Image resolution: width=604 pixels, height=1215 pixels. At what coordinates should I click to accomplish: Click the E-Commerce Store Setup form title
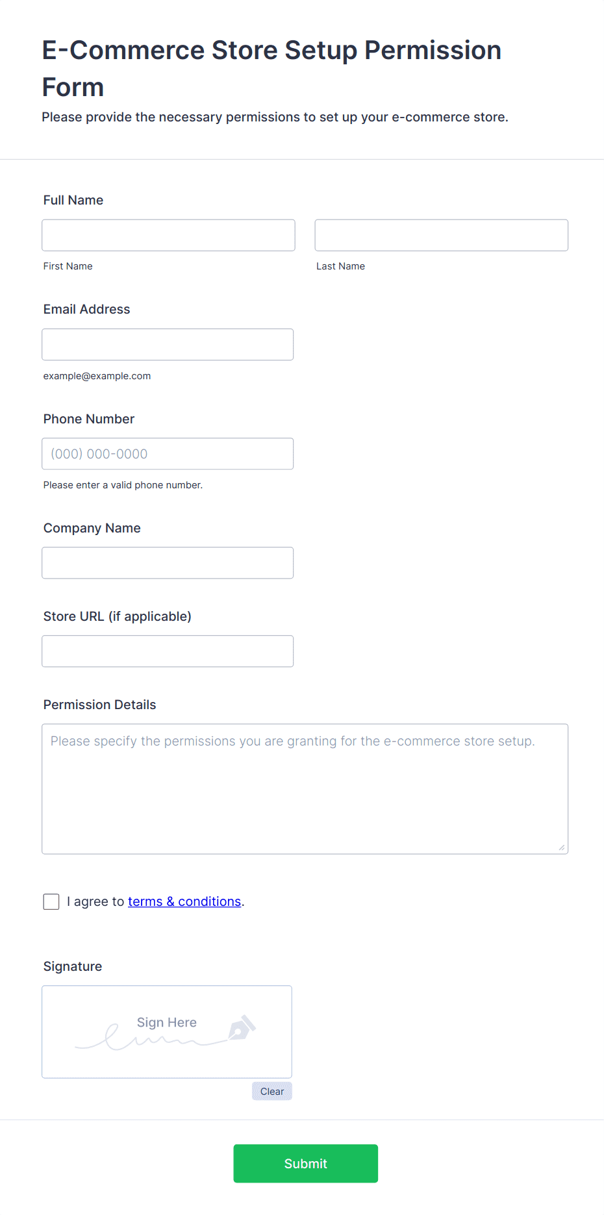(x=271, y=68)
